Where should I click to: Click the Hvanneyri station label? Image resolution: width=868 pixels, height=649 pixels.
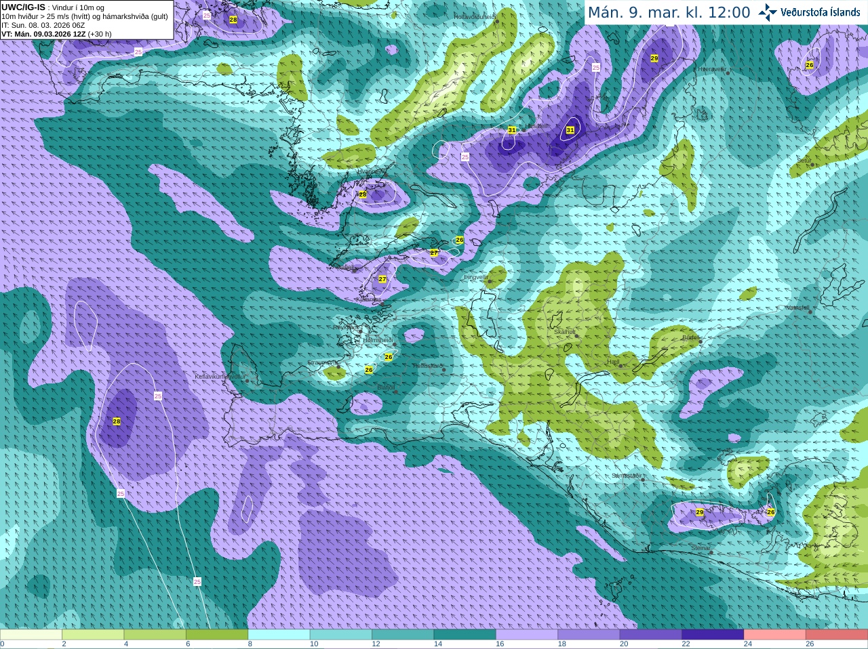(x=370, y=171)
